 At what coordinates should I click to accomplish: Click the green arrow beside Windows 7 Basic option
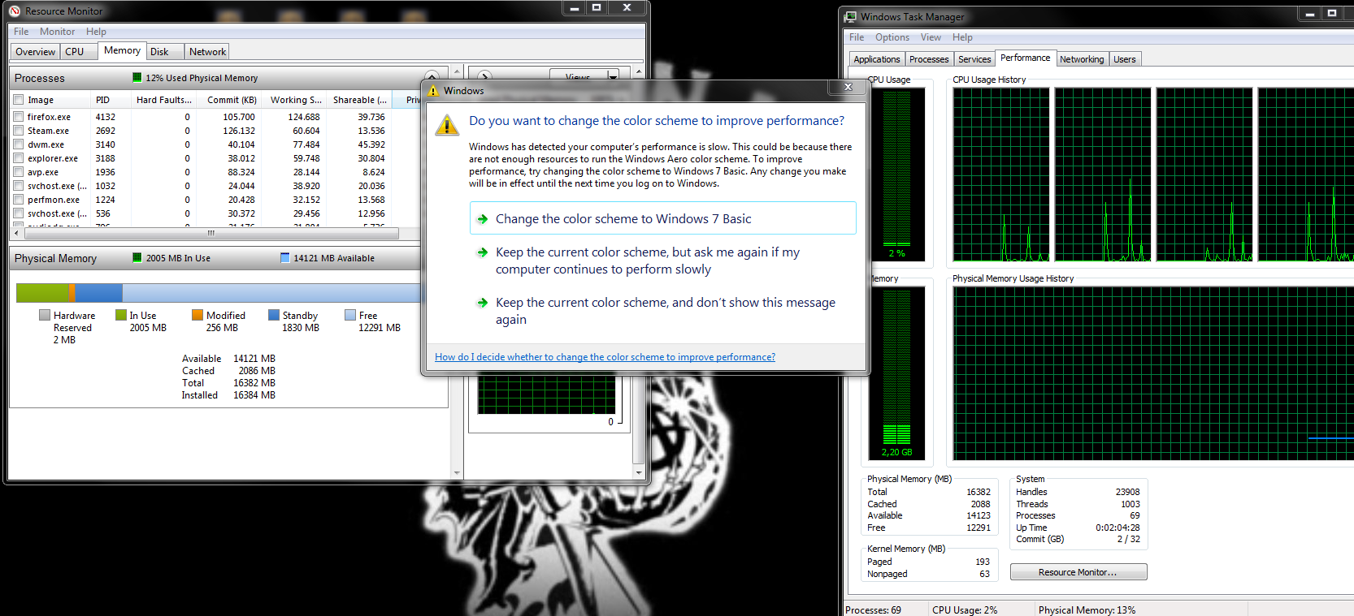(482, 219)
